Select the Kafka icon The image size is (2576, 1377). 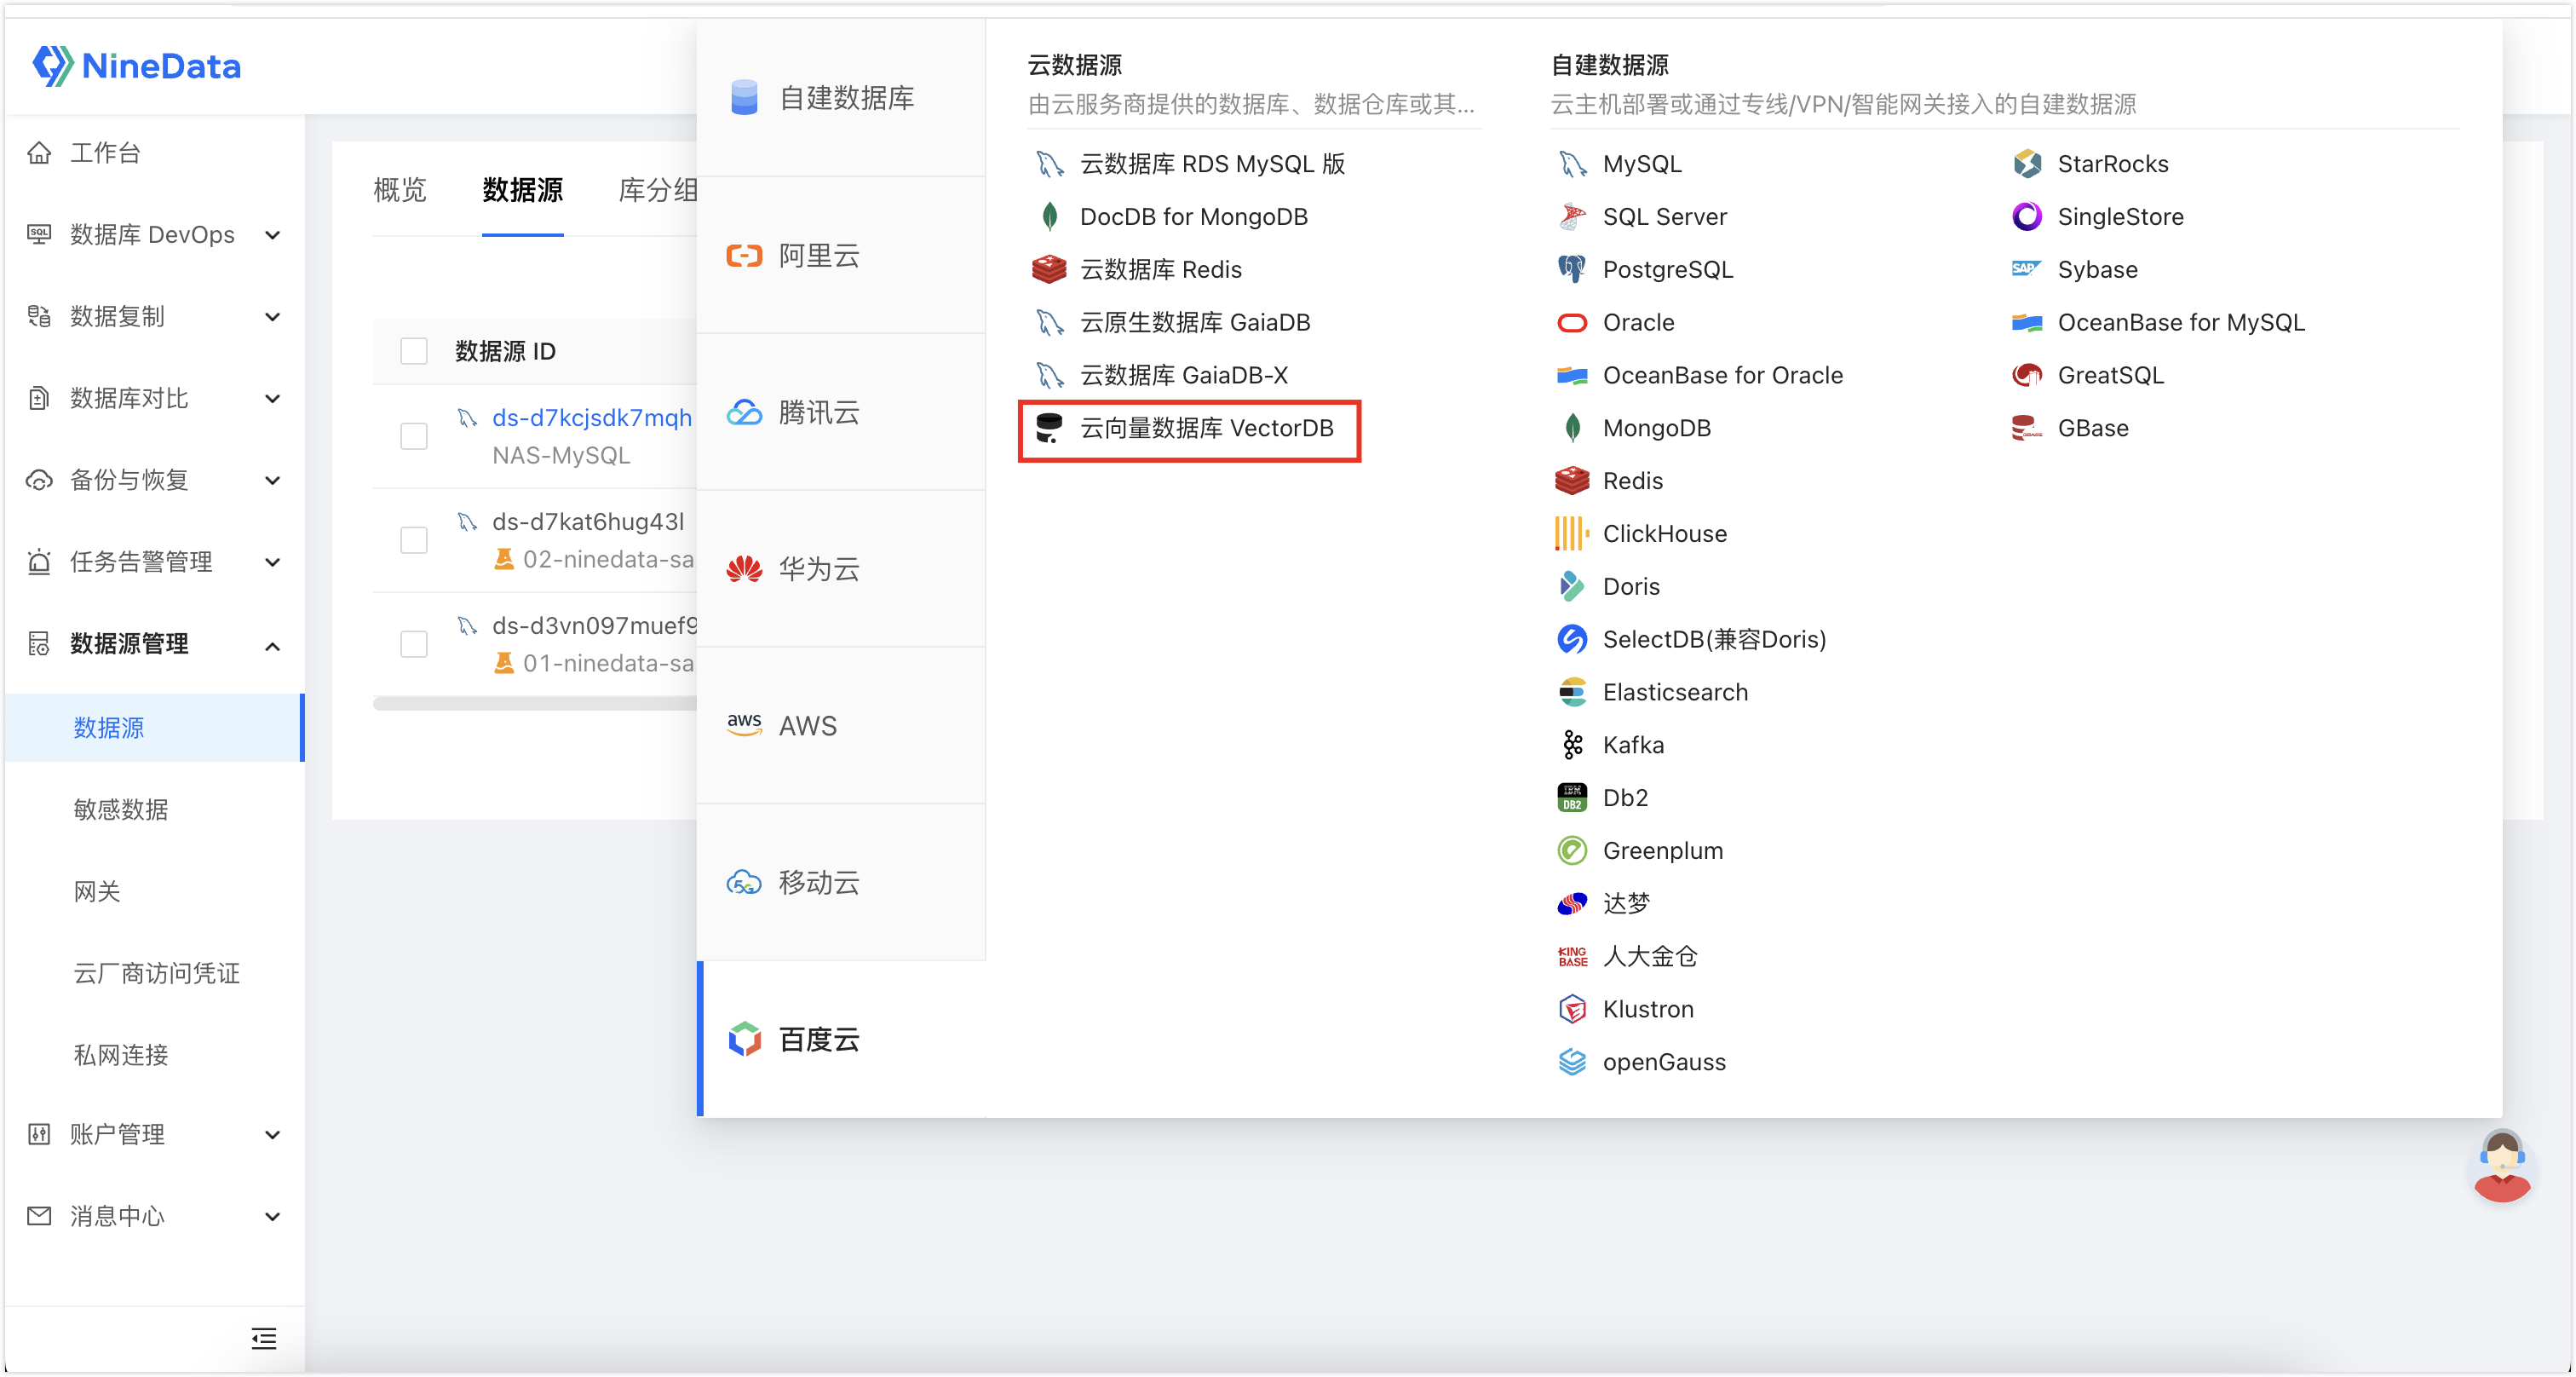coord(1572,744)
